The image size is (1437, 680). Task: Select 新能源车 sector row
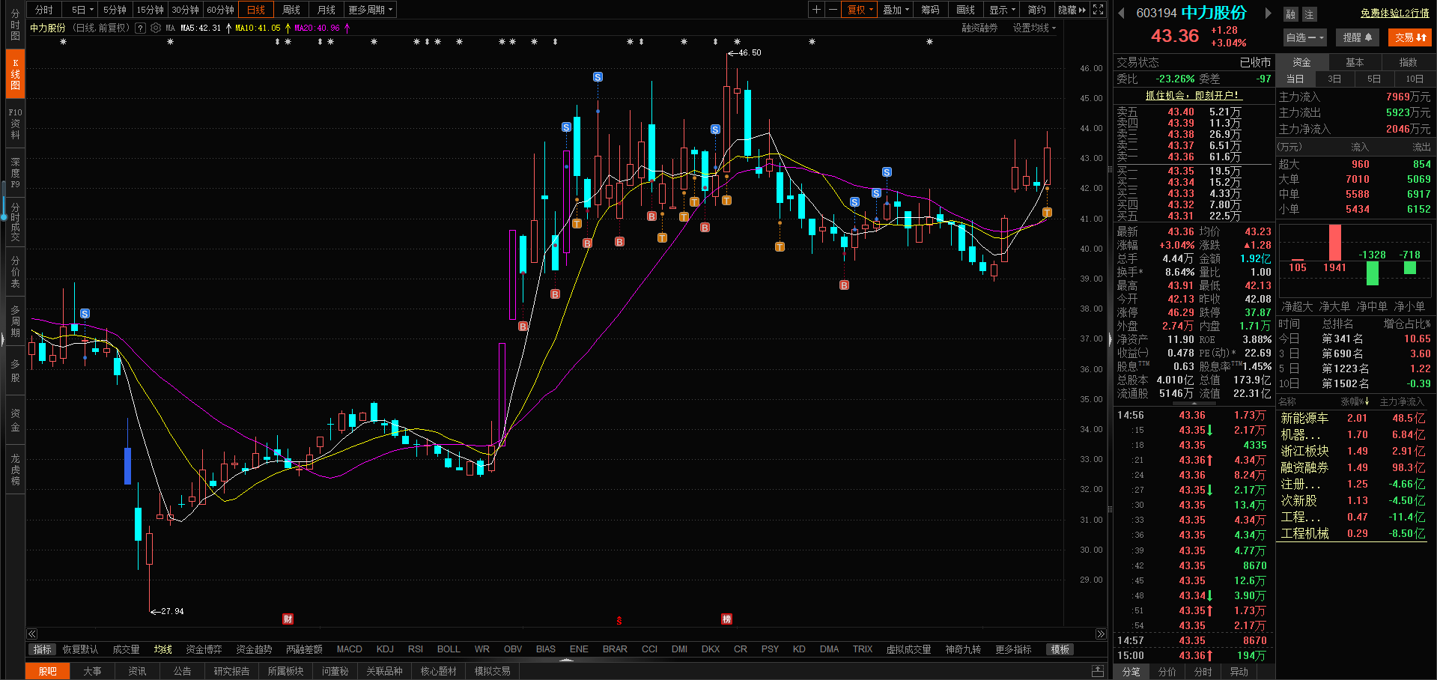coord(1354,418)
